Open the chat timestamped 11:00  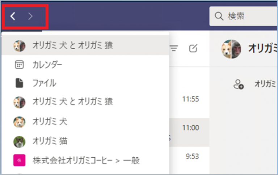(x=190, y=127)
